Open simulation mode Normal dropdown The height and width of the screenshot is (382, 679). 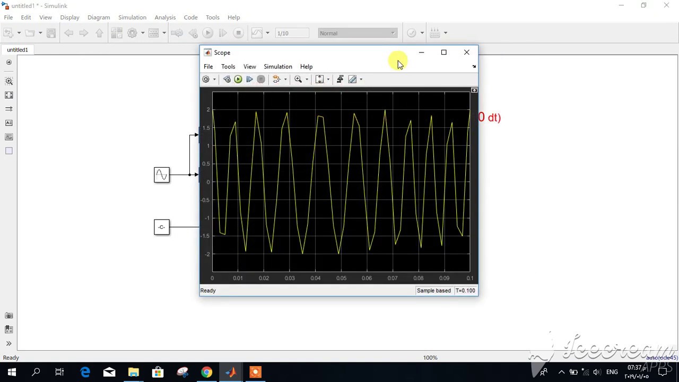point(358,33)
